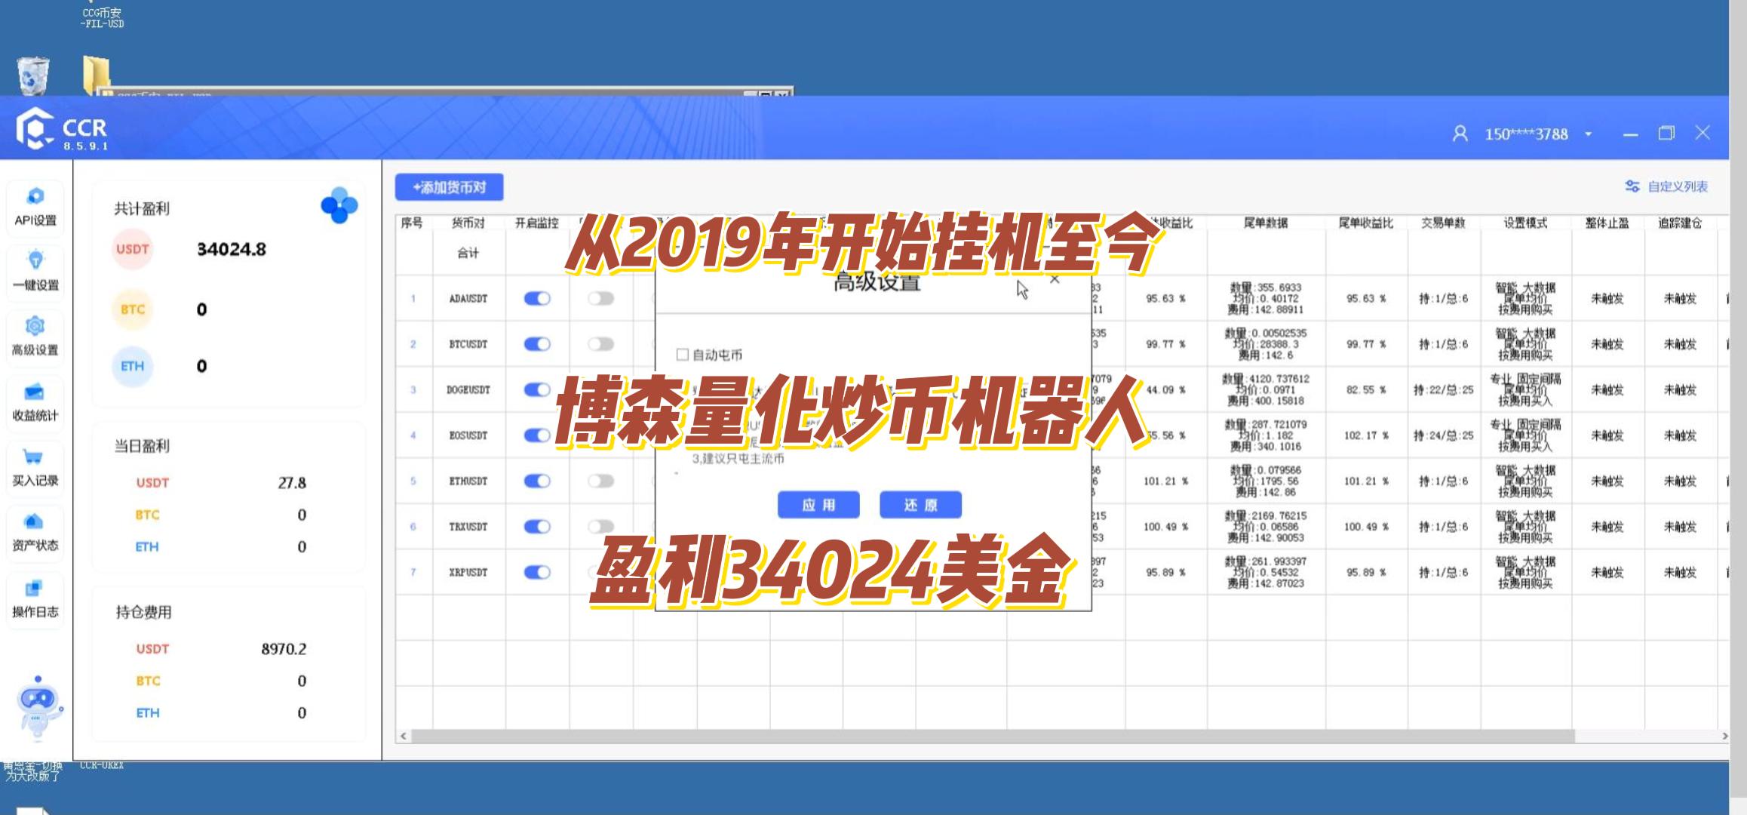Click the 尾单数据 column header
This screenshot has width=1747, height=815.
[1266, 223]
